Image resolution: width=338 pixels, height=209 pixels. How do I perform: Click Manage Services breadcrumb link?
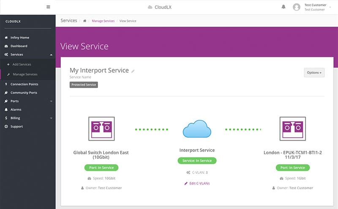pyautogui.click(x=103, y=21)
